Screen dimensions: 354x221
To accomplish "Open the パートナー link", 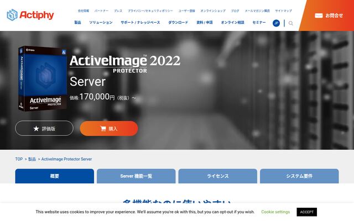I will click(x=101, y=10).
